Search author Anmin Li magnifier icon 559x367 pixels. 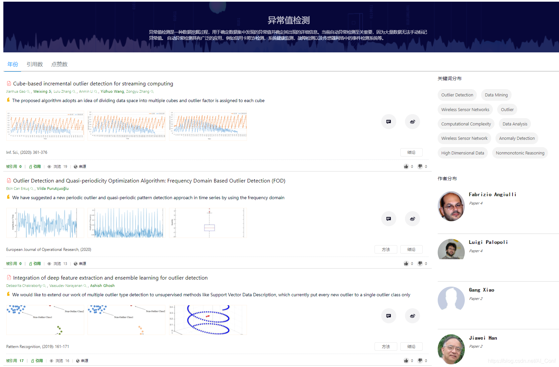(x=96, y=92)
